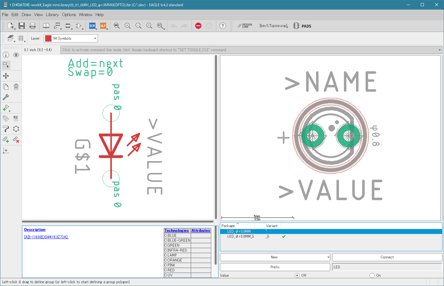Choose the Delete trash can tool
444x286 pixels.
[x=16, y=87]
